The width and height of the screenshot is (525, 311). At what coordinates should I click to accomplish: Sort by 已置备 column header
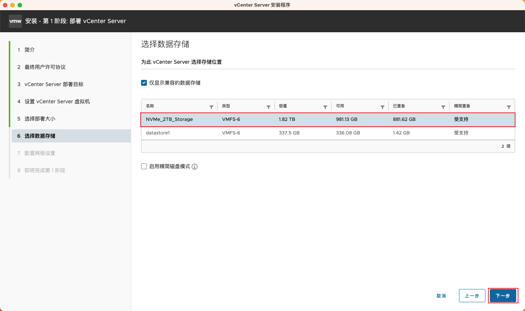click(399, 106)
